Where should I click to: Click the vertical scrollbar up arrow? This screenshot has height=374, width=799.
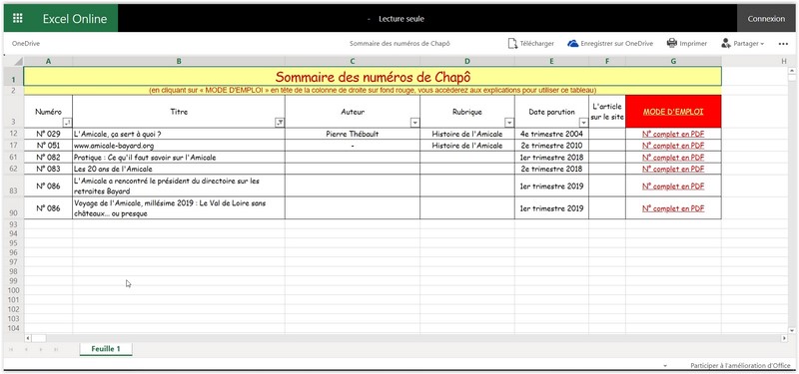(792, 70)
